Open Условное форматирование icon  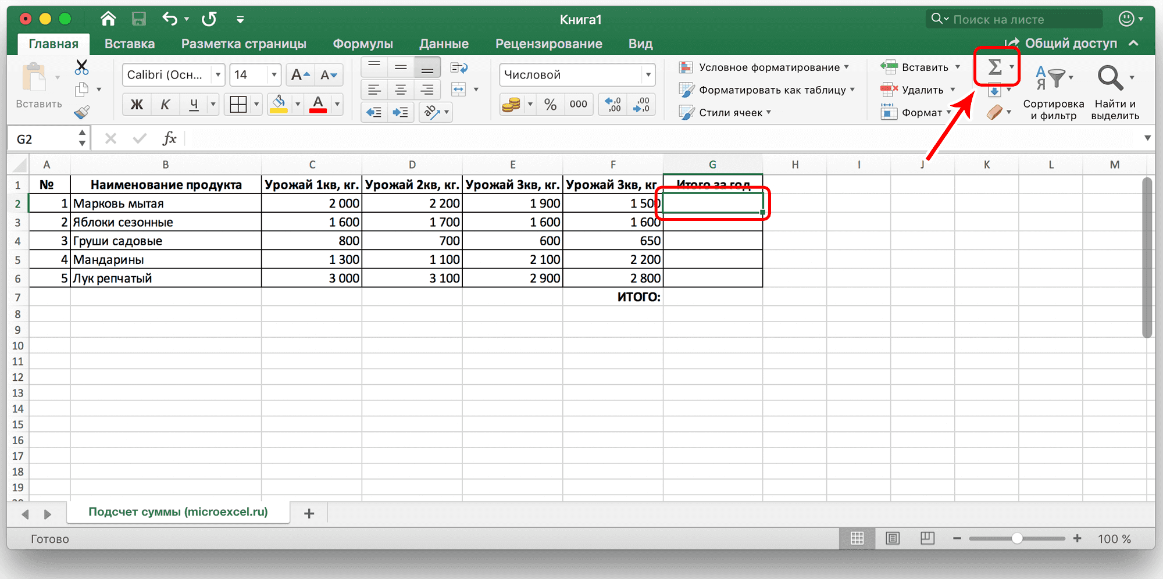(x=687, y=67)
